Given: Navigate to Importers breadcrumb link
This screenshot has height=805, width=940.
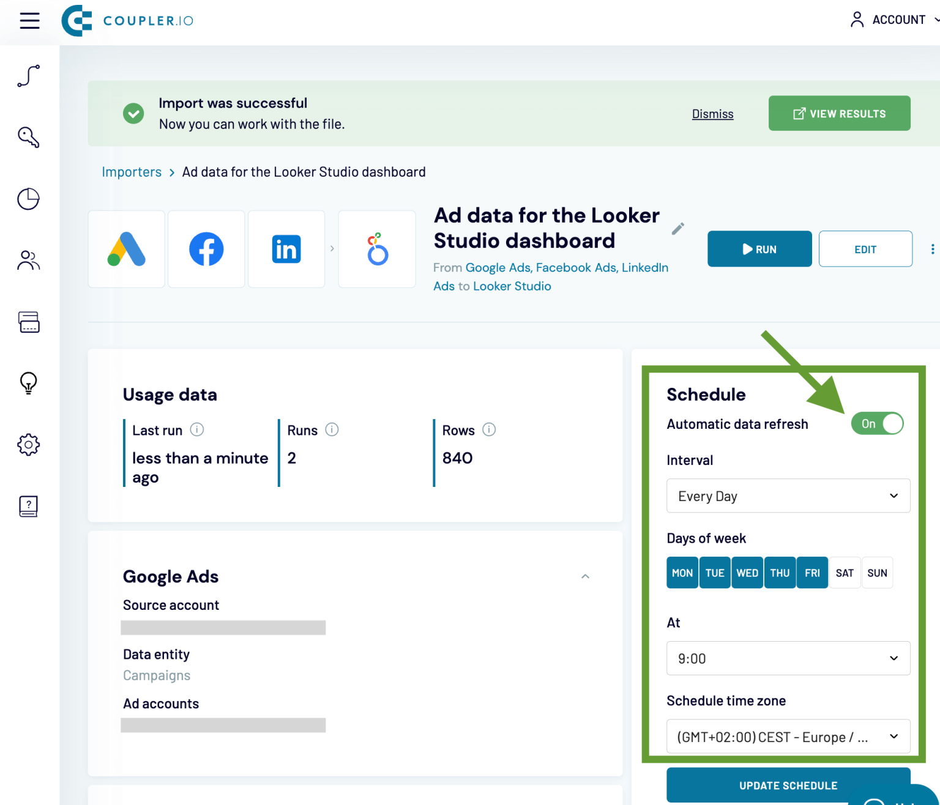Looking at the screenshot, I should tap(132, 172).
